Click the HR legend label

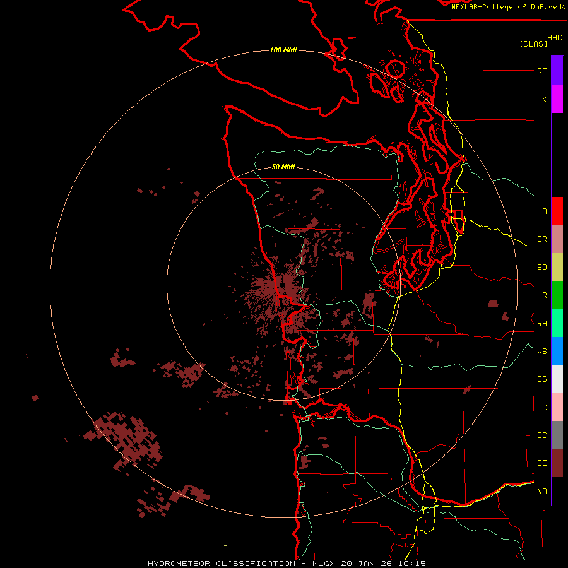point(541,295)
